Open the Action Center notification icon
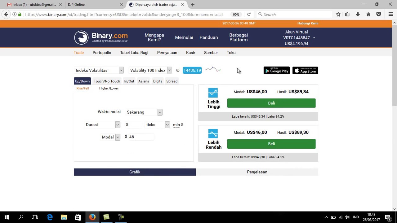Viewport: 397px width, 223px height. click(388, 217)
